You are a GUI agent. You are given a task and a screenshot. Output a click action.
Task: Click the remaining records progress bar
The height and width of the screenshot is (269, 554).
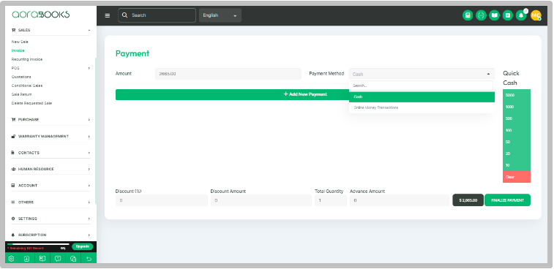[x=38, y=244]
